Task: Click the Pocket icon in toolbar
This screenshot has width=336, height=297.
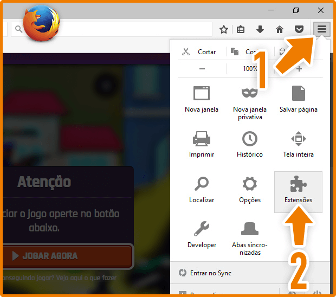Action: point(299,29)
